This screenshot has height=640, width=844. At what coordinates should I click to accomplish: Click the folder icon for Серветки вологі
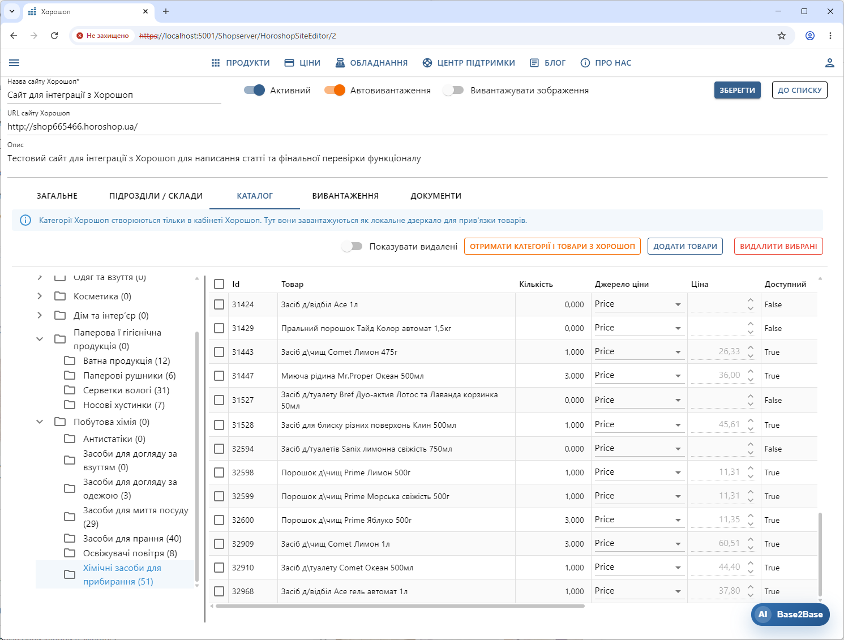point(70,390)
